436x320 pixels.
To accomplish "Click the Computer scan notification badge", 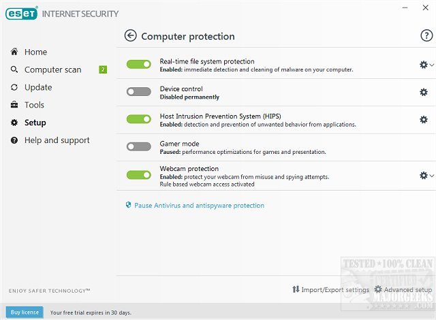I will (103, 69).
